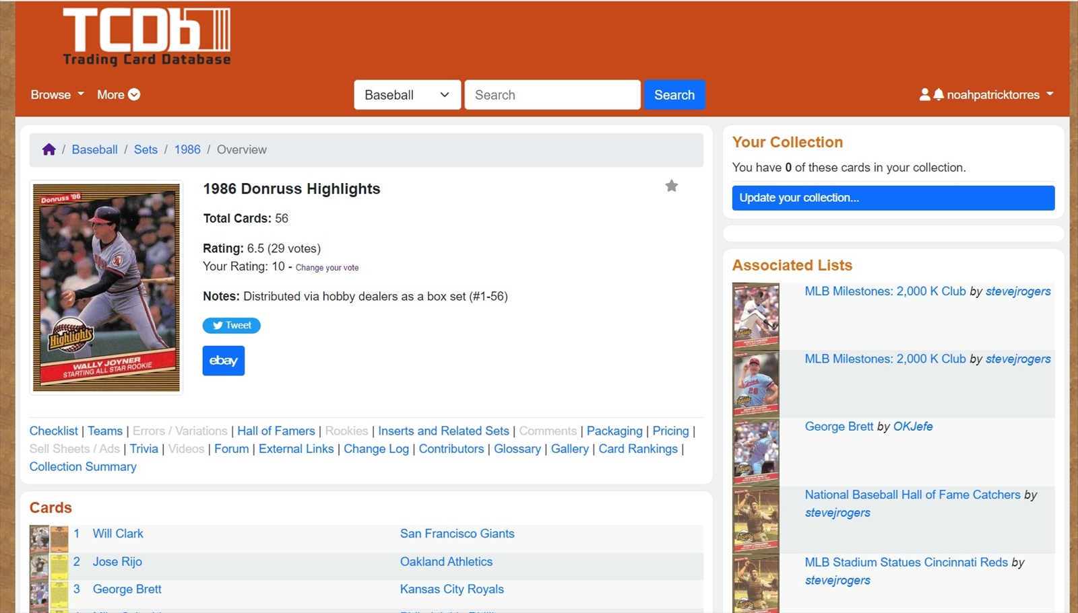Open San Francisco Giants team link
The height and width of the screenshot is (613, 1078).
pyautogui.click(x=457, y=534)
